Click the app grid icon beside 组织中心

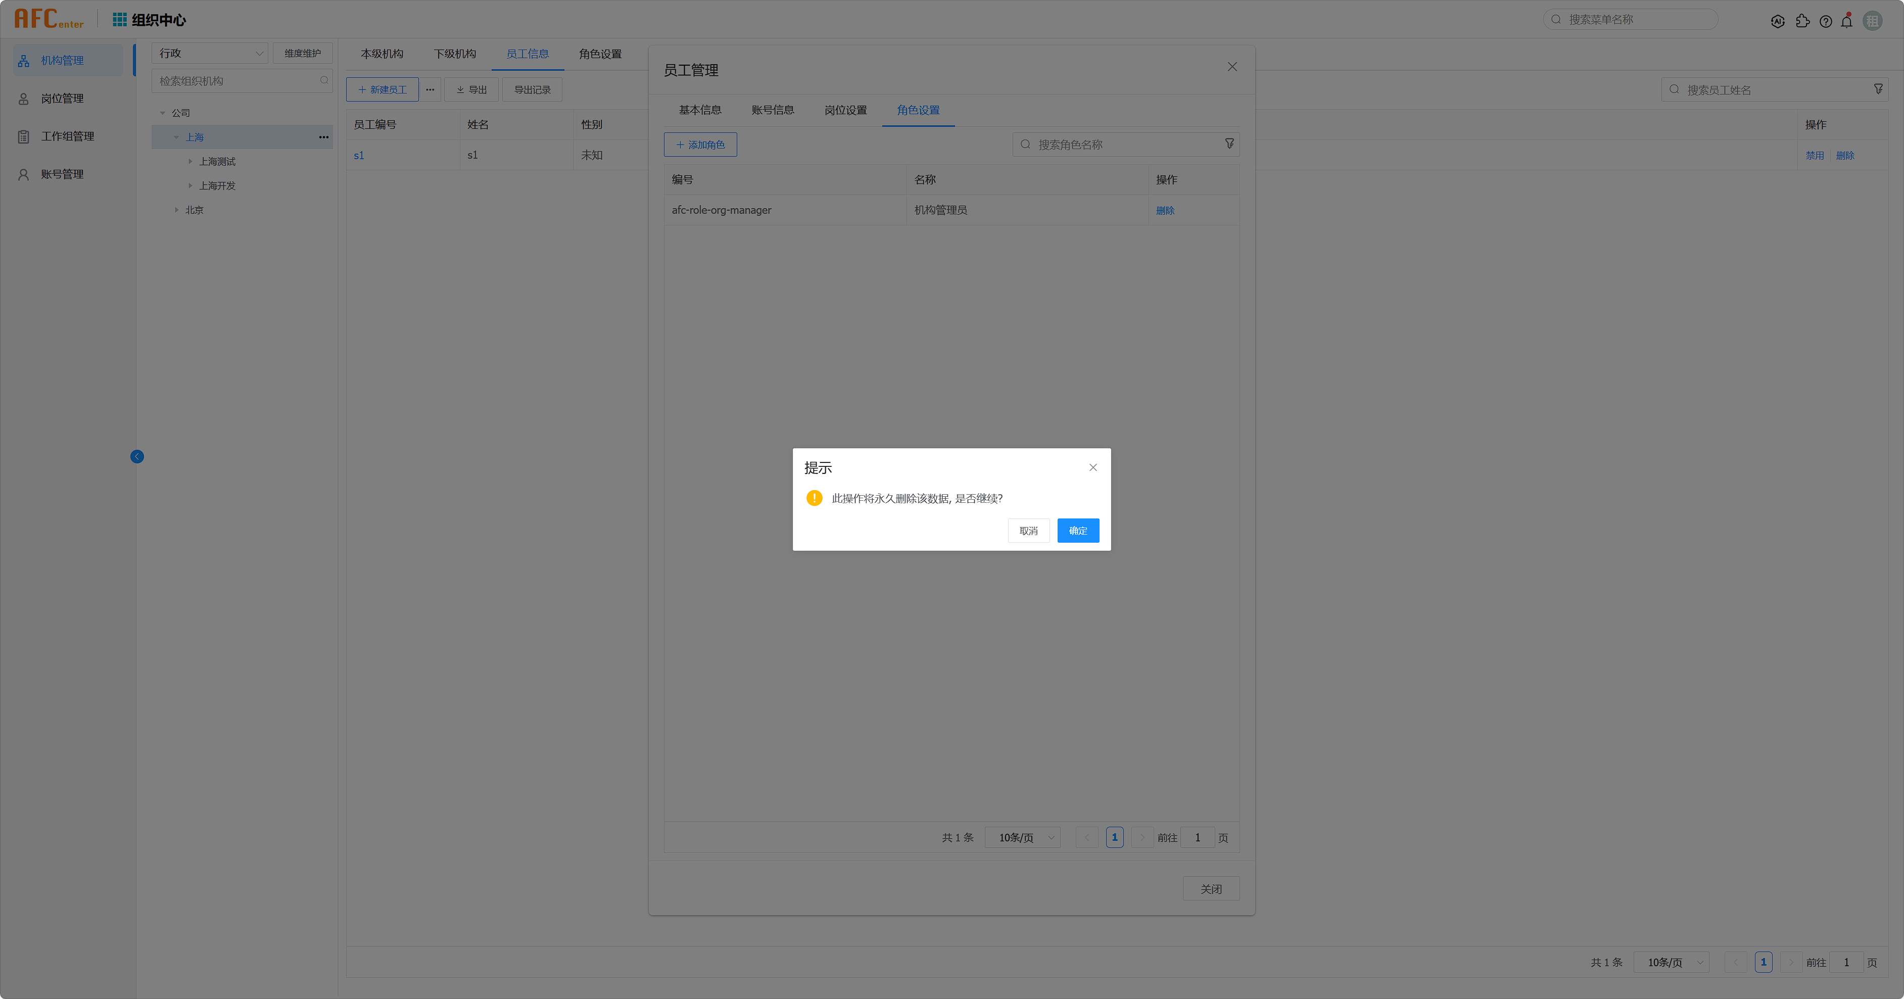[119, 19]
